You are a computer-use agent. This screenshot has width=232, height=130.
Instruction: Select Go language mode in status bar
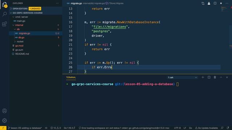tap(190, 128)
